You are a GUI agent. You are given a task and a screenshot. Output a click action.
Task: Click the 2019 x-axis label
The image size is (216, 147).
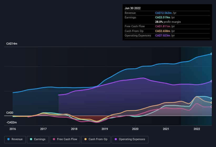click(x=105, y=129)
